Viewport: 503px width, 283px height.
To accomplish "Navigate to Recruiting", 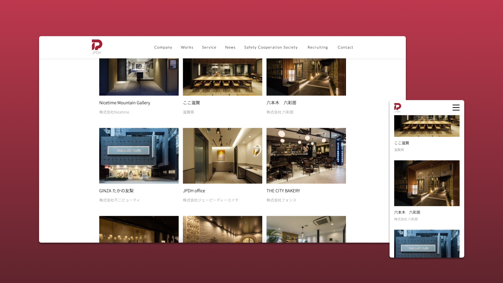I will [318, 47].
